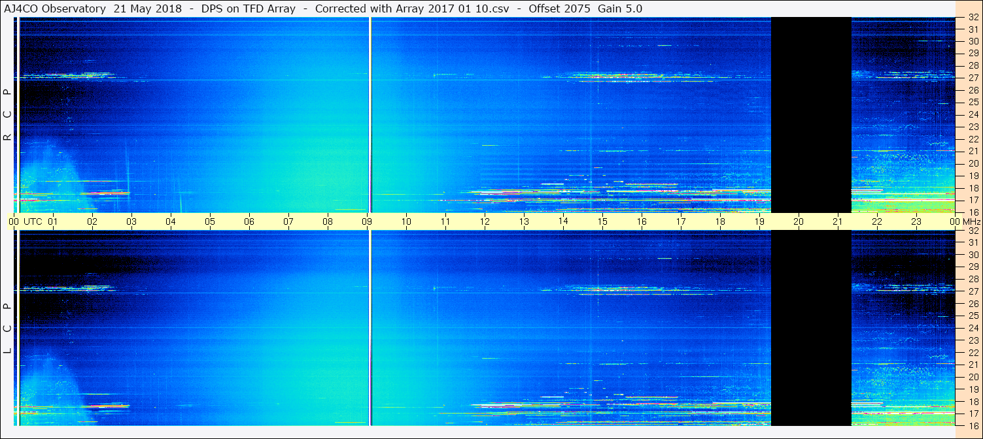Click the white vertical spike in the RCP spectrogram
This screenshot has width=983, height=439.
click(370, 114)
